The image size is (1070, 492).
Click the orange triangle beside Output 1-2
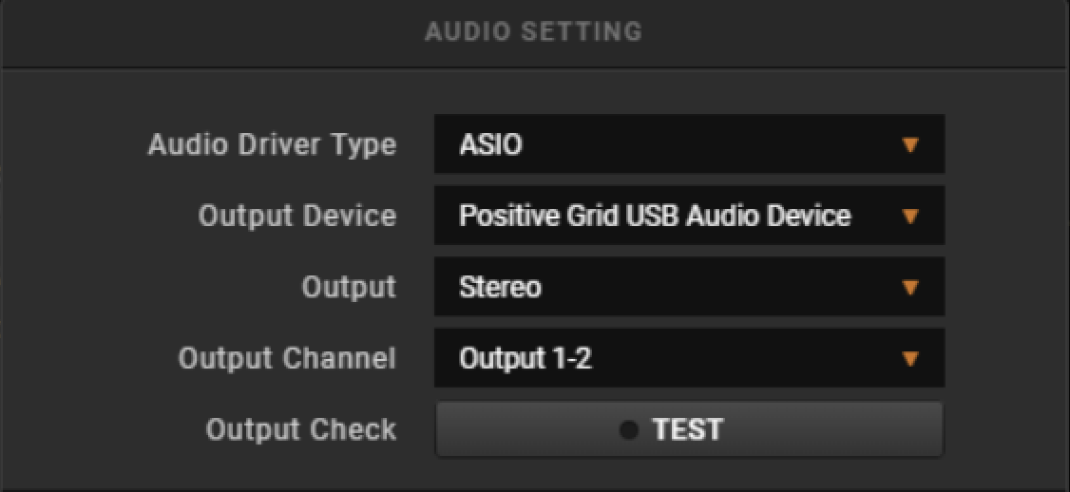910,358
